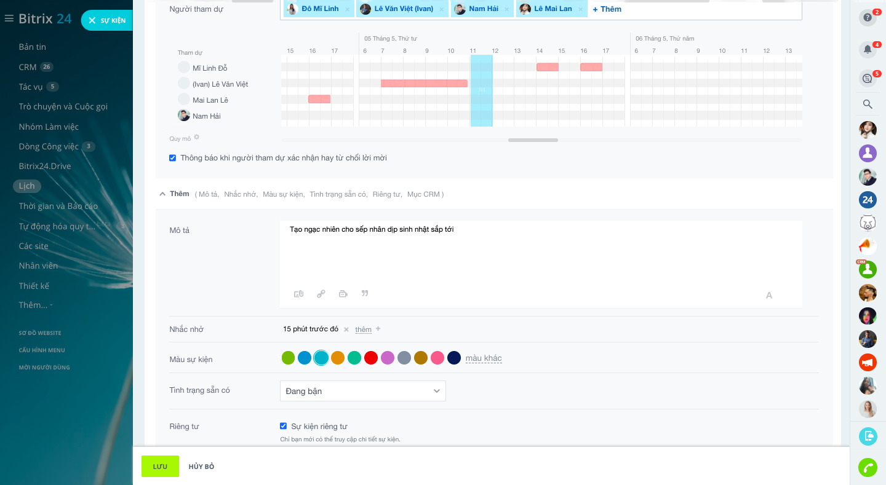This screenshot has height=485, width=886.
Task: Click the search magnifier in right panel
Action: [x=868, y=104]
